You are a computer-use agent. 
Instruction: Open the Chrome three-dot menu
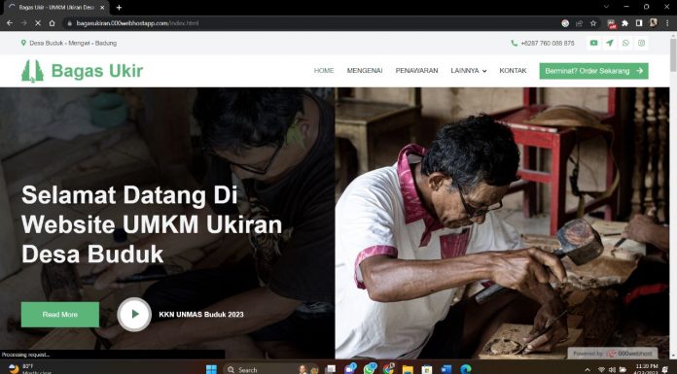tap(667, 23)
